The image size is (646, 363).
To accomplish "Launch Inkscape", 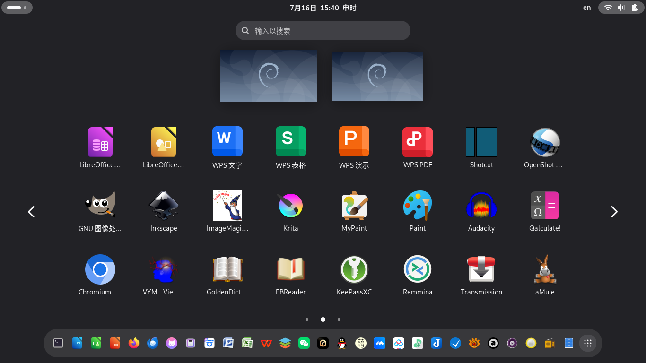I will coord(164,206).
